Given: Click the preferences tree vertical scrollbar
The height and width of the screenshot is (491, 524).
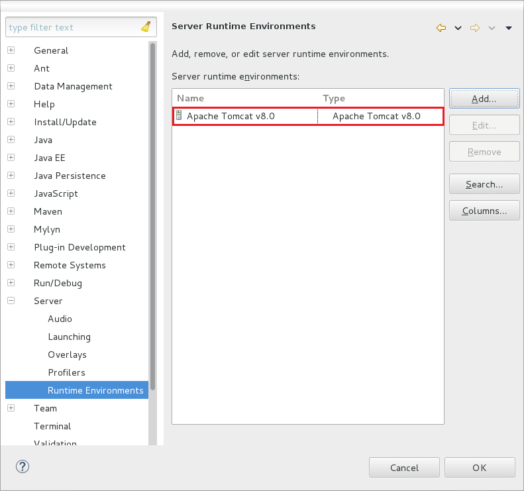Looking at the screenshot, I should 153,217.
